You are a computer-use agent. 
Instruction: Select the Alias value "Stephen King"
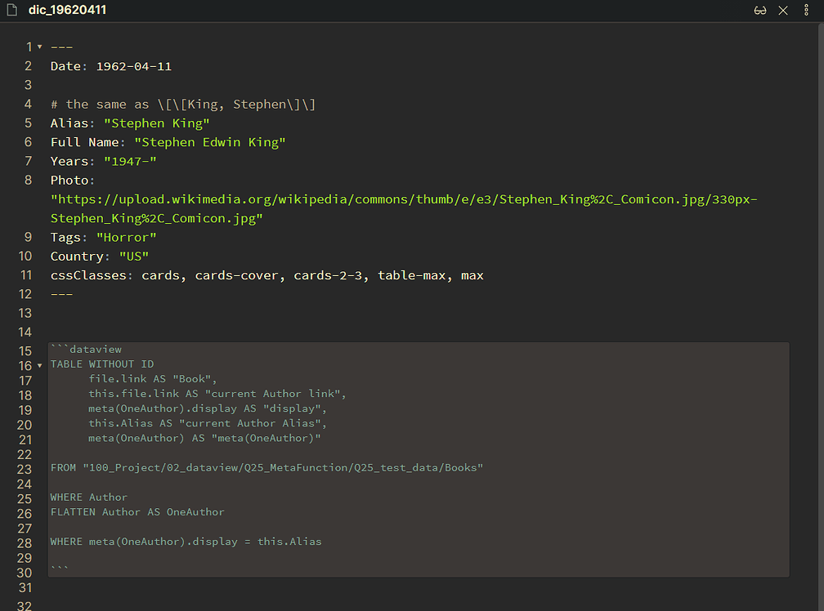(156, 123)
